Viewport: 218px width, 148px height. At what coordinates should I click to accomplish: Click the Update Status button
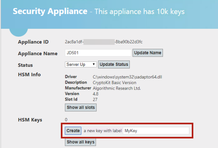(114, 64)
